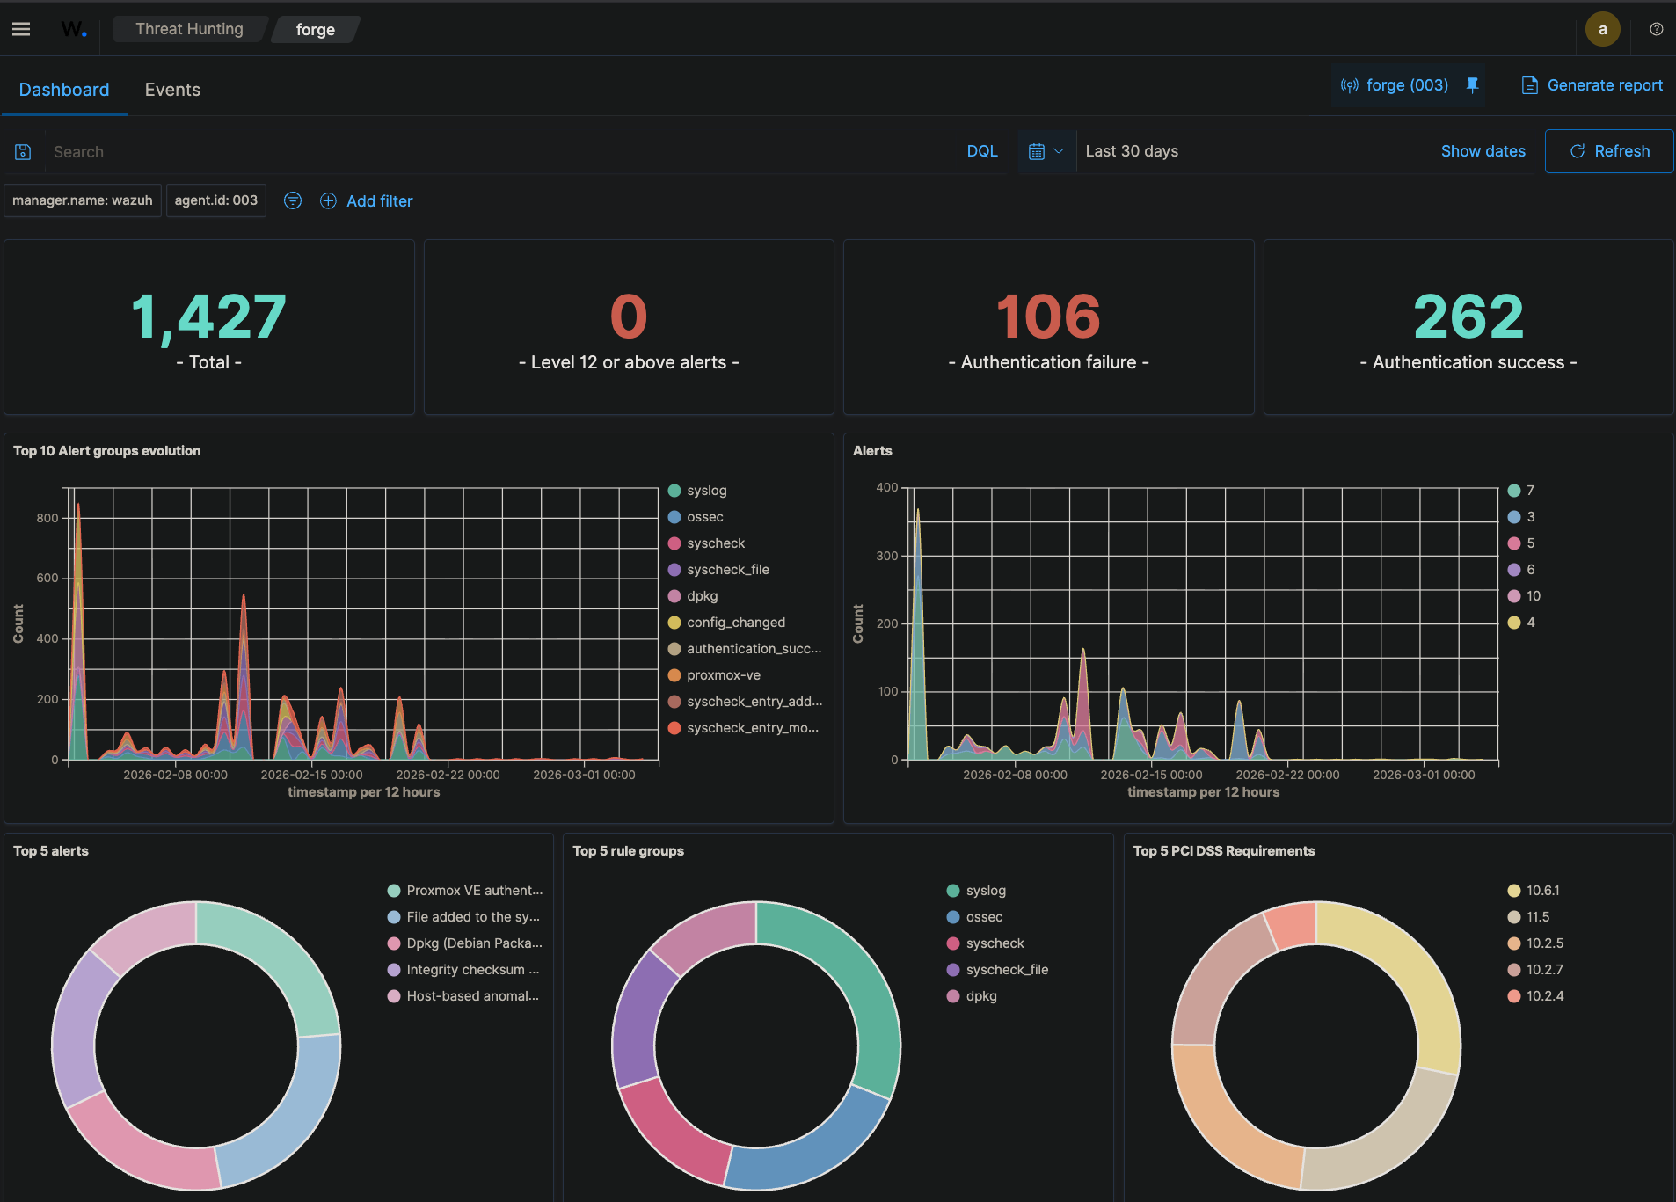Click the 10.6.1 color swatch in PCI DSS legend

(1512, 890)
